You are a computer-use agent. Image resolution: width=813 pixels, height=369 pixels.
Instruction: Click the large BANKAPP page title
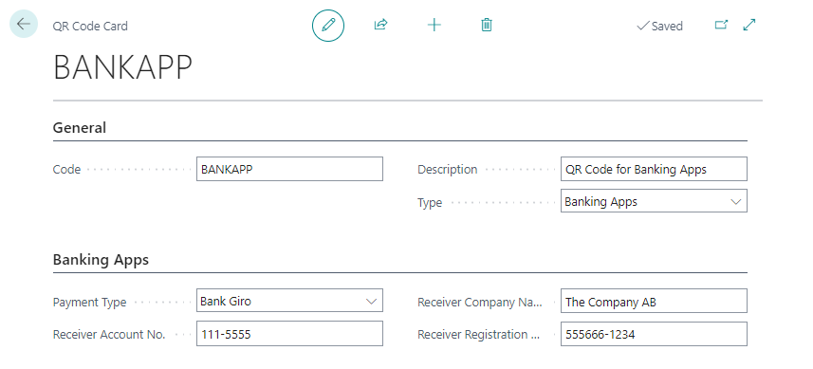click(123, 66)
